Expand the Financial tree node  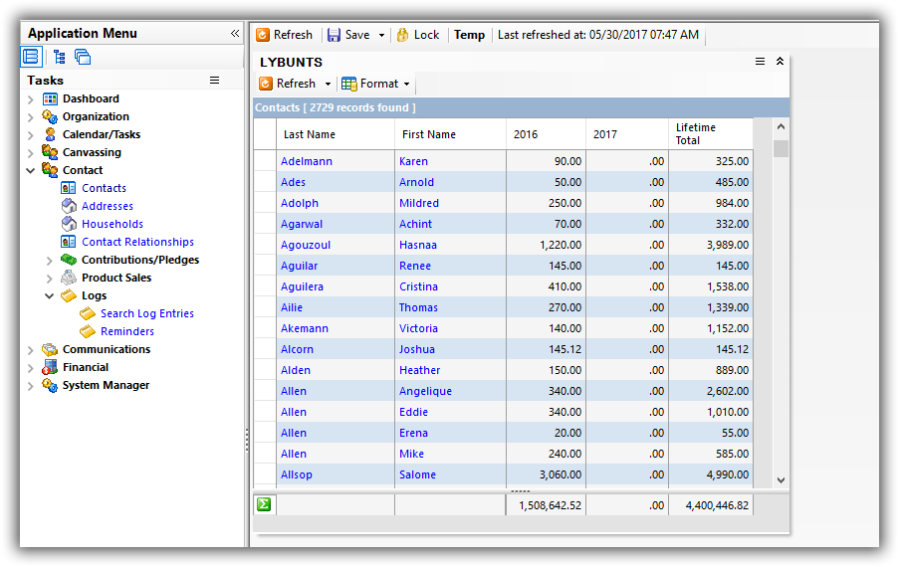point(31,368)
